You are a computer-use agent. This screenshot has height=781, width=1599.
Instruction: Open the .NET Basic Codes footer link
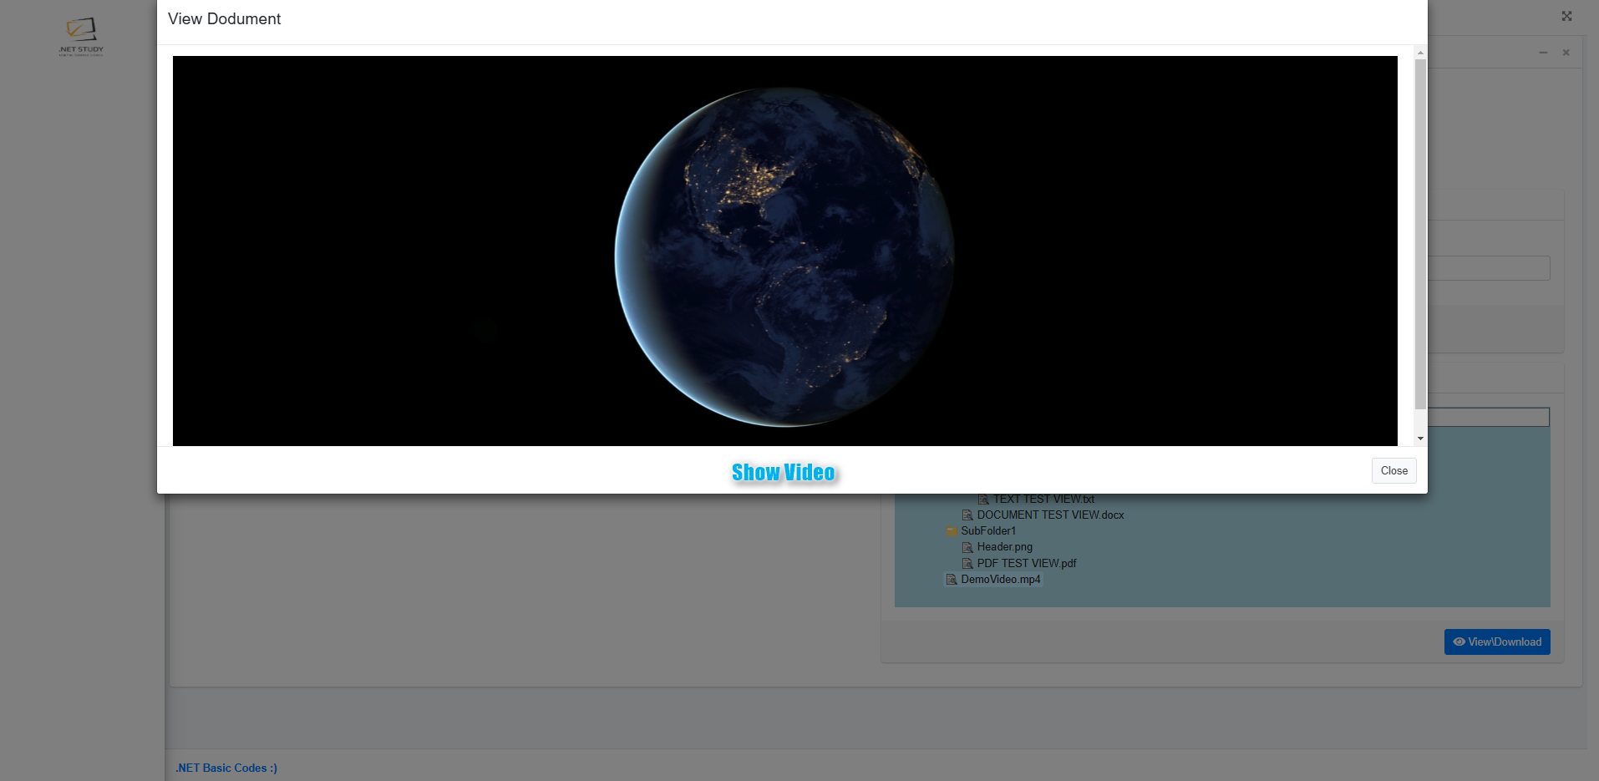click(x=226, y=768)
